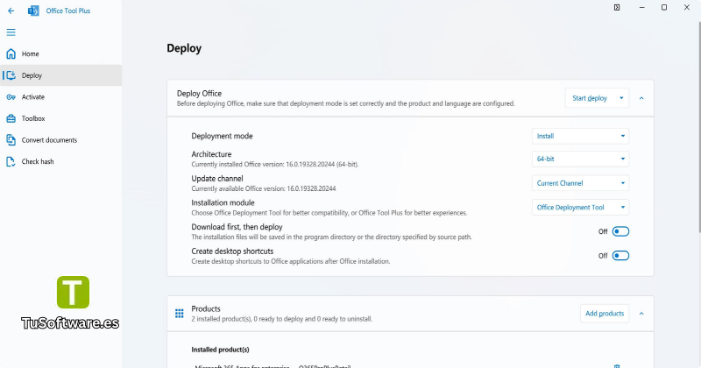Click the Home house icon
The height and width of the screenshot is (368, 701).
pos(11,53)
